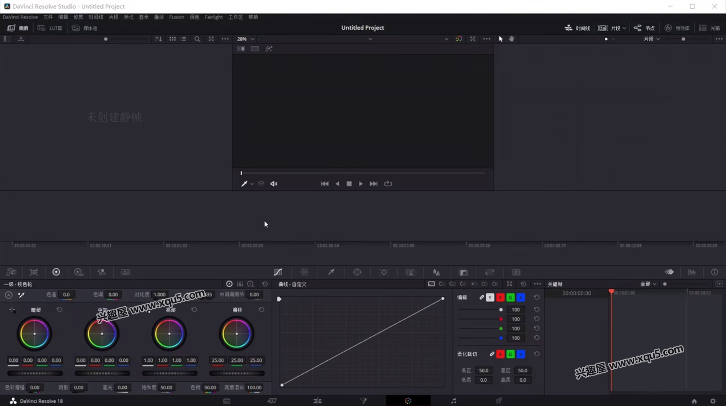Open the 3D stereoscopic palette
The height and width of the screenshot is (406, 726).
[x=516, y=272]
